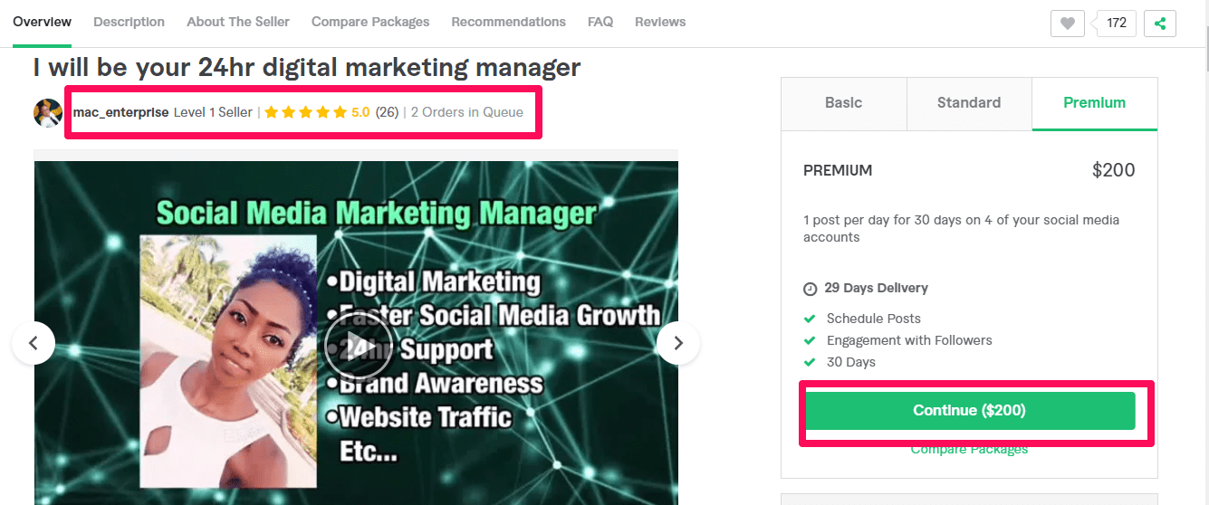Click the green share icon
This screenshot has width=1209, height=505.
click(1160, 24)
